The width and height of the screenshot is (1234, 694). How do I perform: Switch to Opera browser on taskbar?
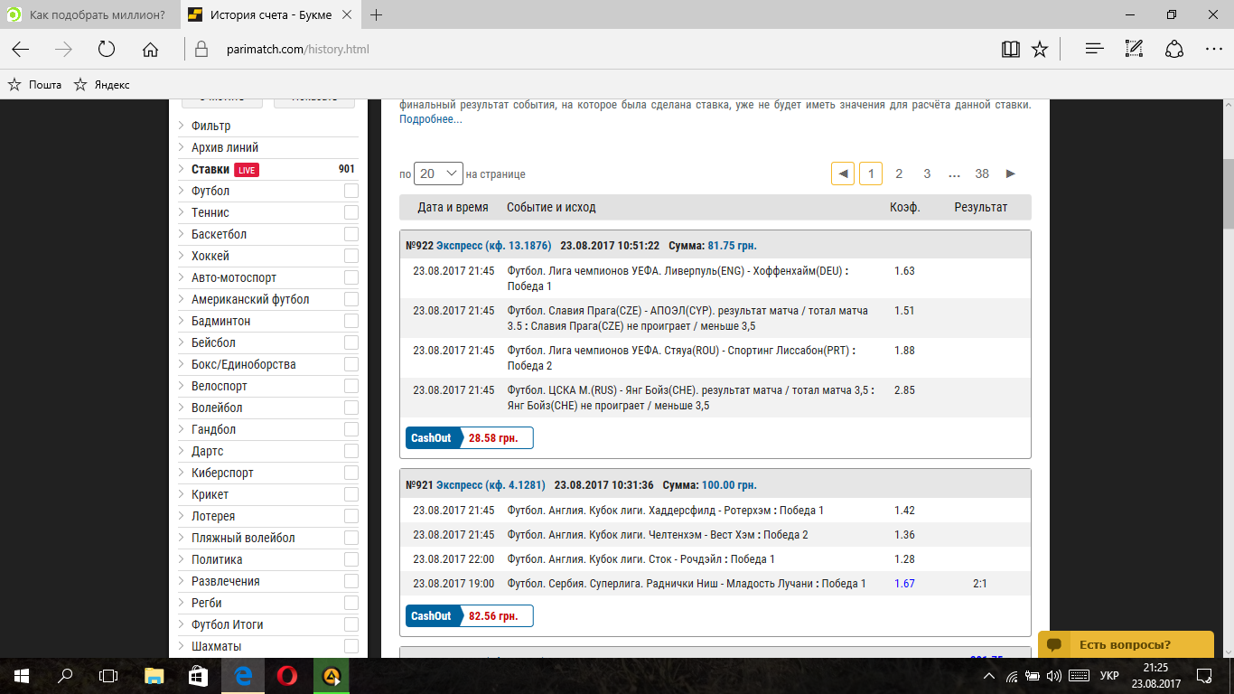click(287, 676)
